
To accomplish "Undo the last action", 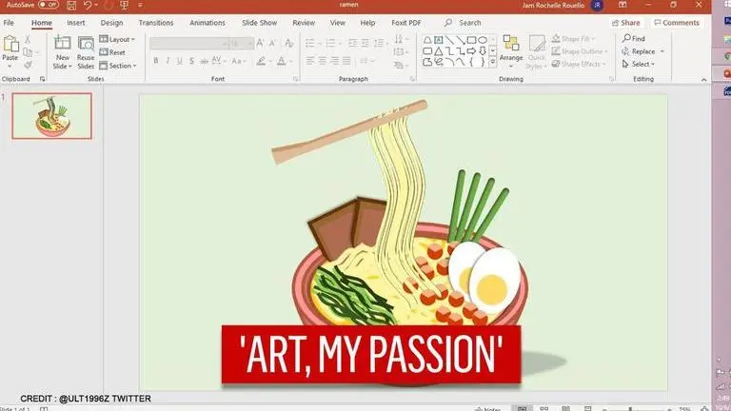I will point(88,5).
